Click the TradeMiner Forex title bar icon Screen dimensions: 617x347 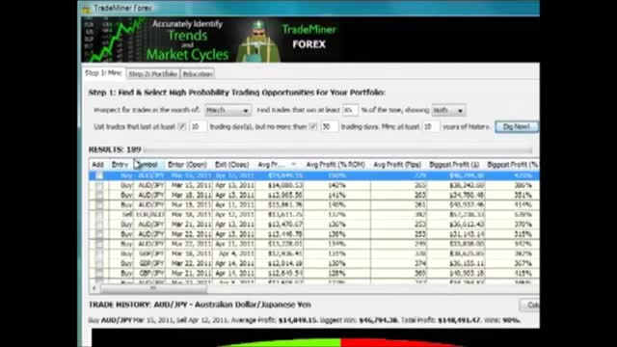pyautogui.click(x=86, y=9)
